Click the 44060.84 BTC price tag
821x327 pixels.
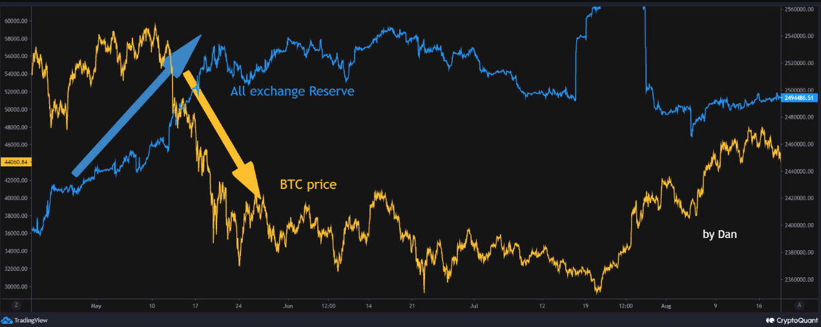pyautogui.click(x=15, y=161)
